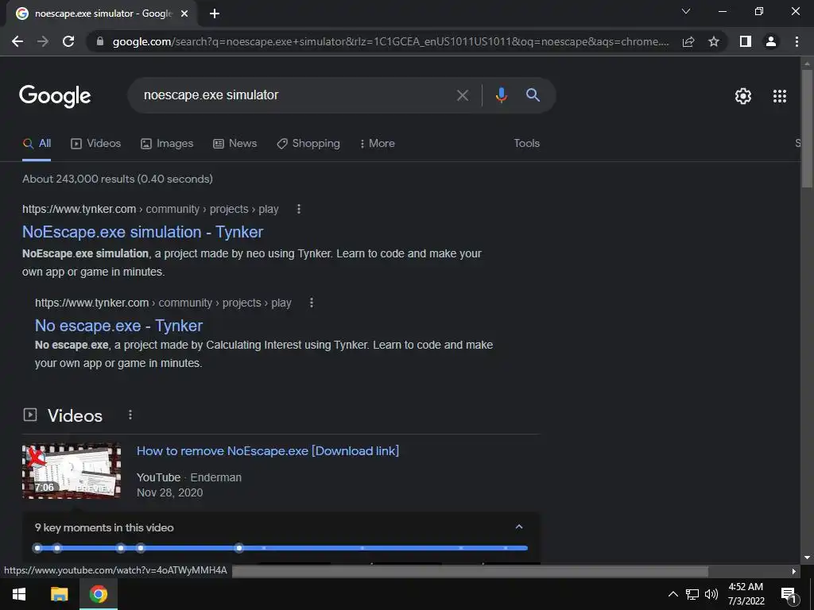Click the address bar URL

pyautogui.click(x=391, y=41)
